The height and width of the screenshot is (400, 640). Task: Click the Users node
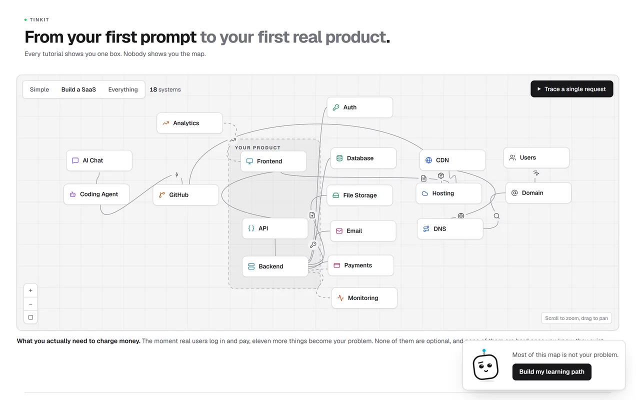536,157
